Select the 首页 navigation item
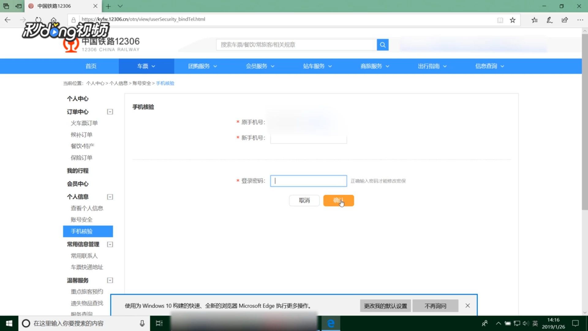Screen dimensions: 588x331 pos(91,66)
